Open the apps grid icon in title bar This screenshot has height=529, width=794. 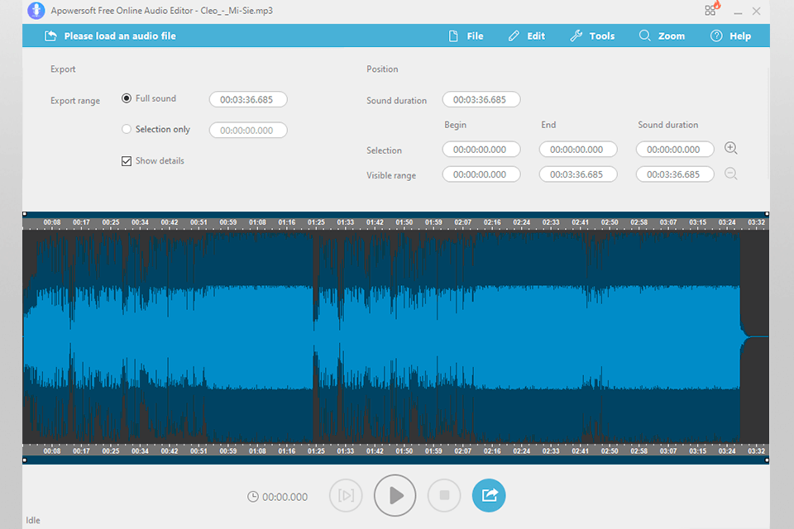click(710, 11)
